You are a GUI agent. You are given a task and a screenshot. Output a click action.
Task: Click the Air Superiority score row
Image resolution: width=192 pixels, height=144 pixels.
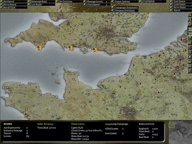point(16,128)
